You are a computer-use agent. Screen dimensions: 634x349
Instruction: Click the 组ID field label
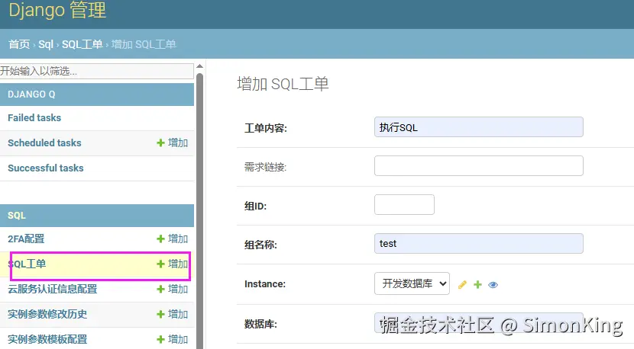[256, 207]
